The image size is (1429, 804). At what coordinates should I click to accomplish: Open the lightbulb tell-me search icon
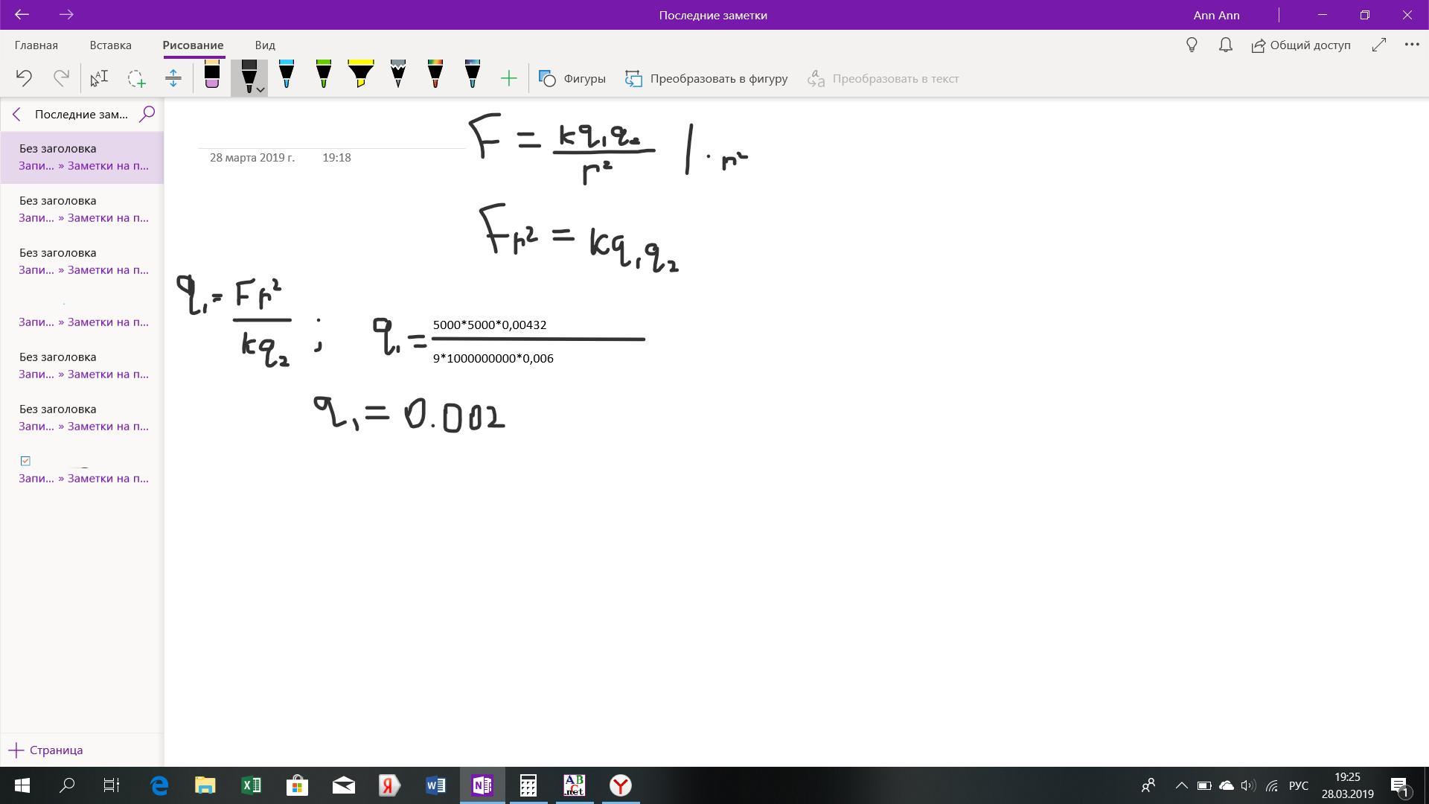tap(1192, 45)
